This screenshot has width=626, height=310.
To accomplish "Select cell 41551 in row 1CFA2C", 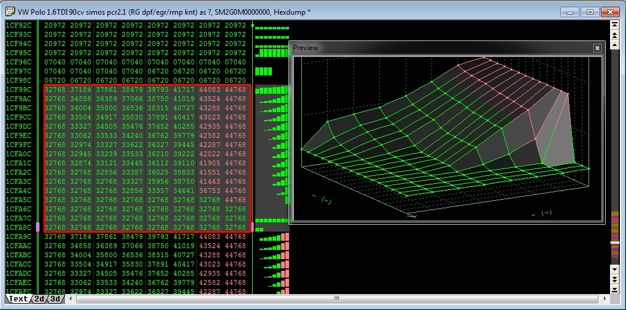I will (x=210, y=172).
